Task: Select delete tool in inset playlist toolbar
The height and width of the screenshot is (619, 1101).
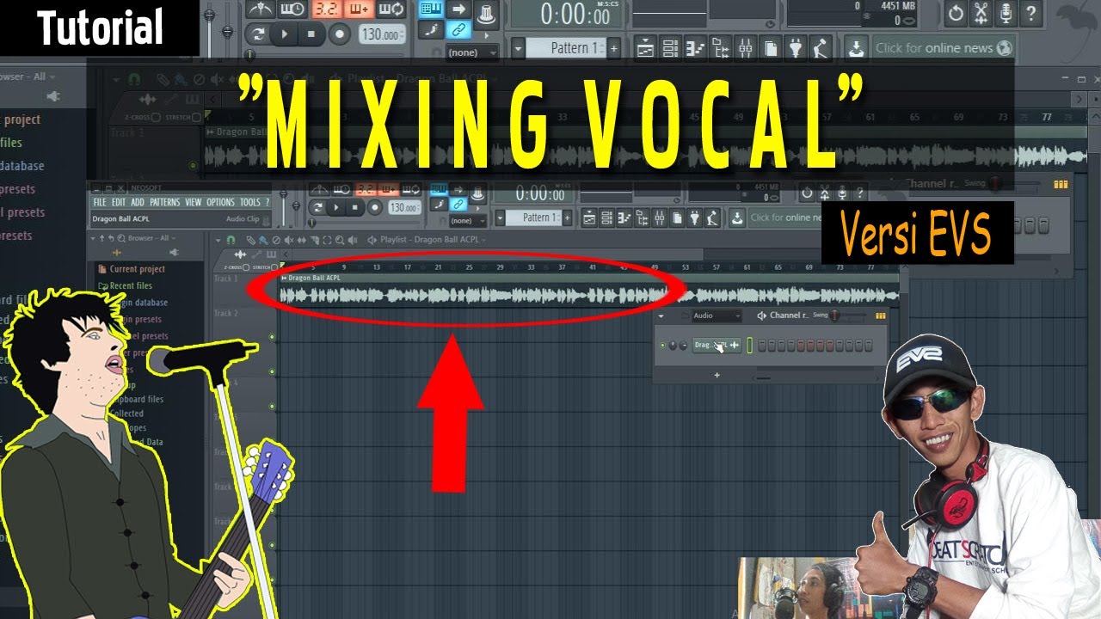Action: click(x=277, y=240)
